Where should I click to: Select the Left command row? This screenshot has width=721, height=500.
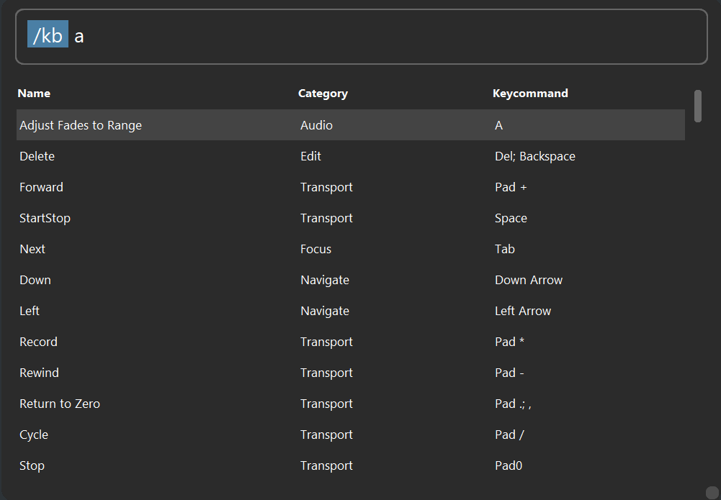[x=350, y=311]
